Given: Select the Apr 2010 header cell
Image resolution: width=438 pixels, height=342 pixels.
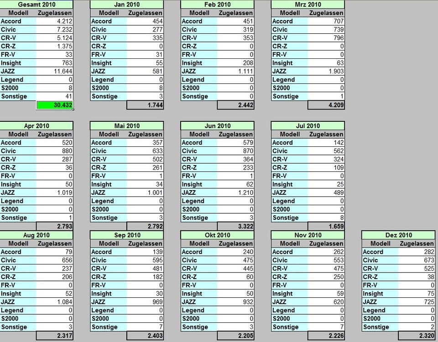Looking at the screenshot, I should tap(36, 126).
